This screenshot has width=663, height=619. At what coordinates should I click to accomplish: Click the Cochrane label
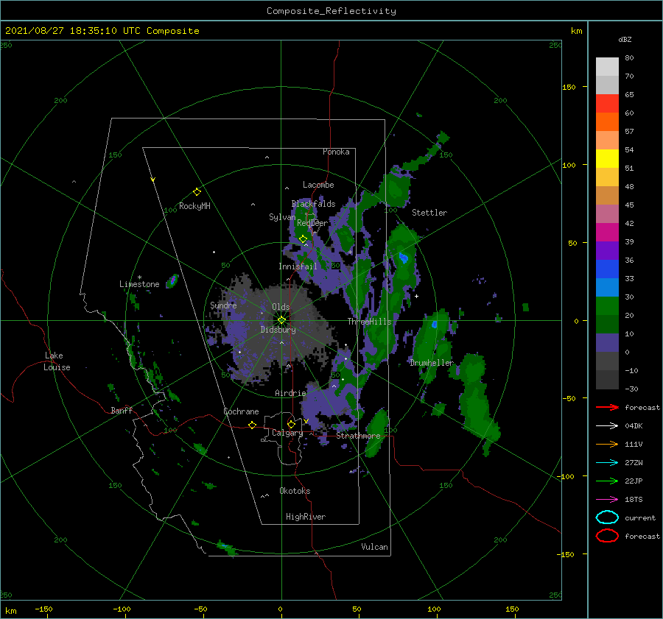(x=241, y=411)
